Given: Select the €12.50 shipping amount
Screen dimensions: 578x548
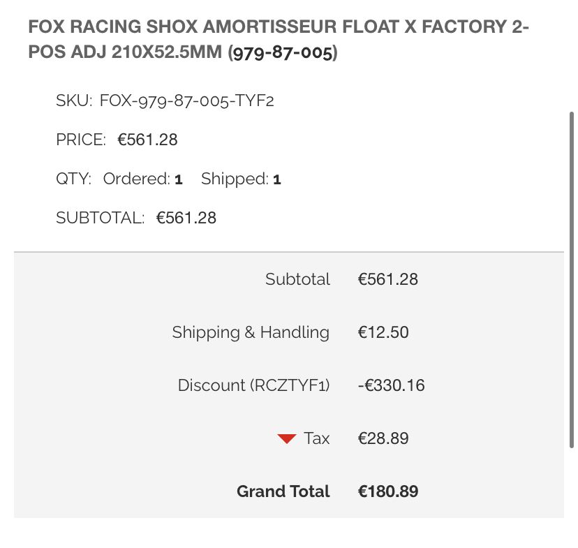Looking at the screenshot, I should tap(383, 332).
